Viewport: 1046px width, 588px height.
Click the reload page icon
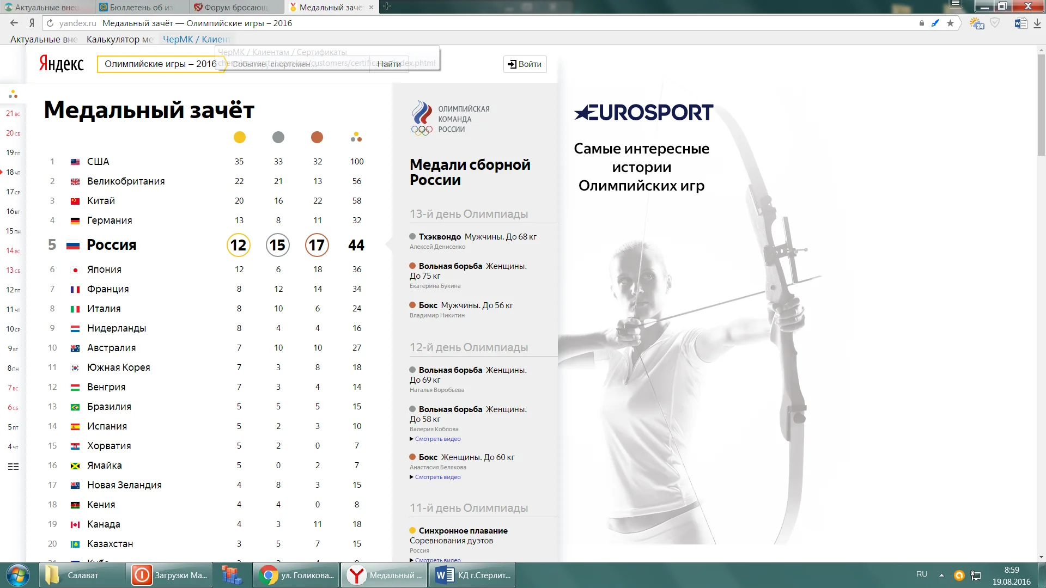click(x=50, y=23)
